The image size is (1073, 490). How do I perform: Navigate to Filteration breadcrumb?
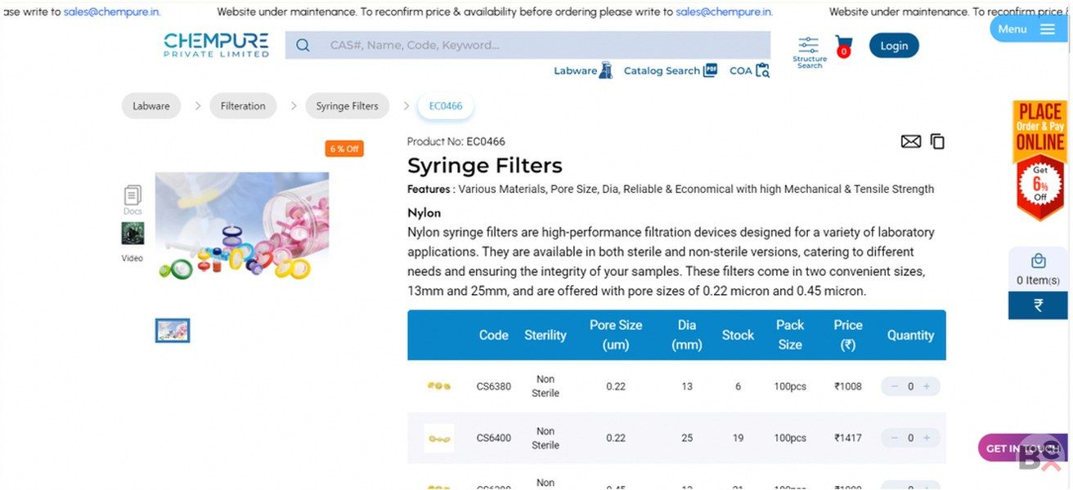click(x=243, y=106)
